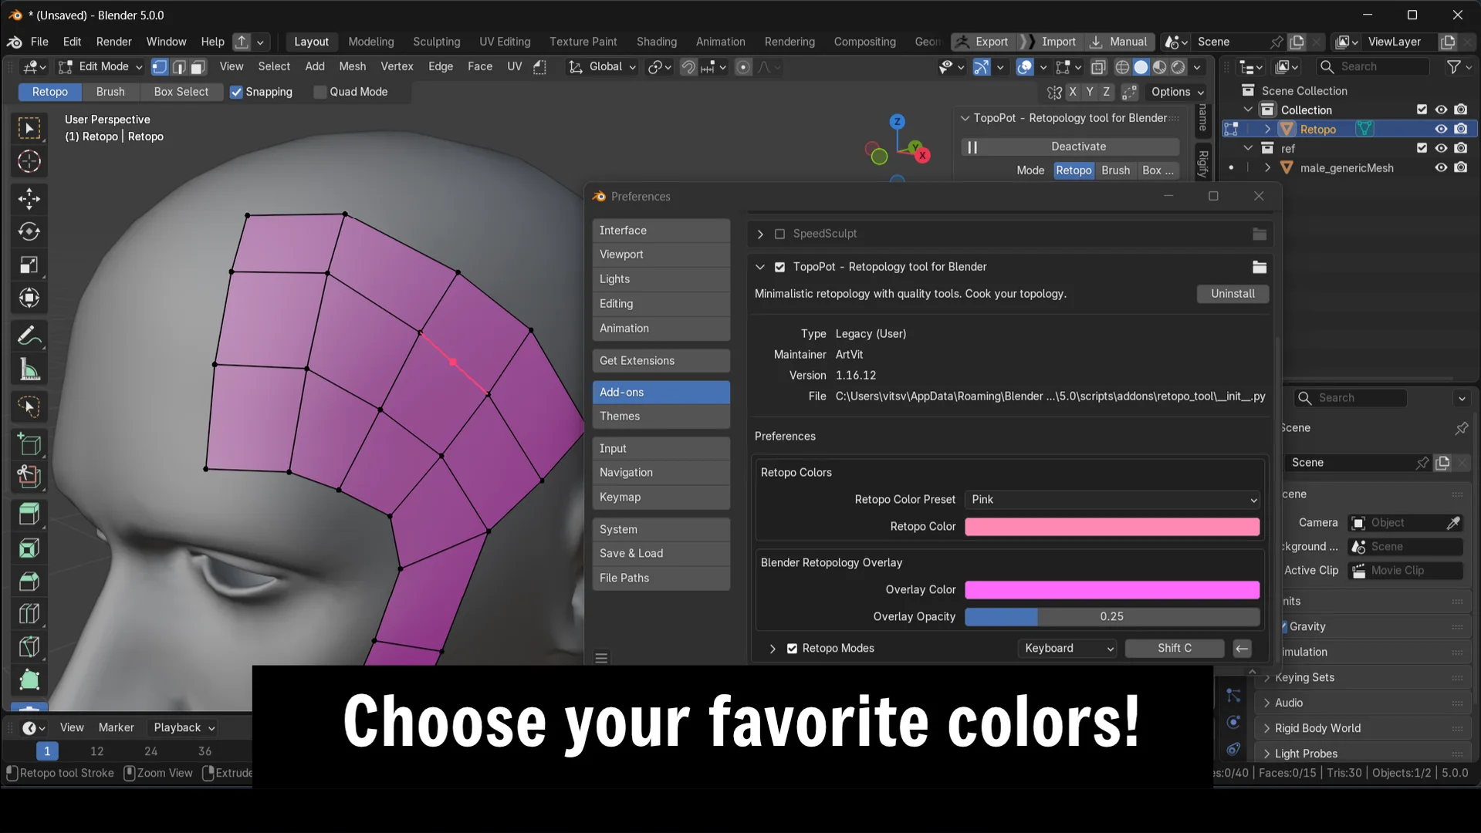Screen dimensions: 1481x833
Task: Select the Transform tool
Action: (x=29, y=298)
